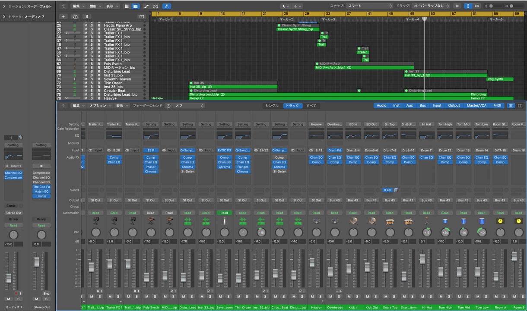527x311 pixels.
Task: Click the Kick In drum icon
Action: [353, 221]
